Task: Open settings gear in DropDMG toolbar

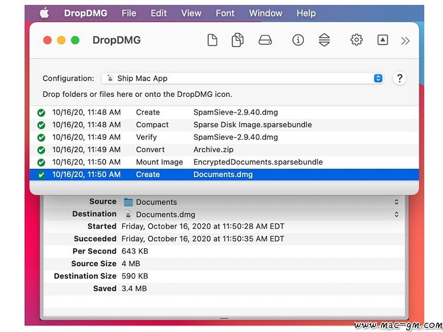Action: (357, 40)
